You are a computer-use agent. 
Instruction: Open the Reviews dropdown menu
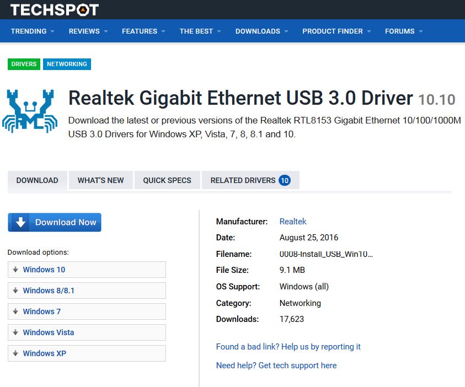coord(88,31)
